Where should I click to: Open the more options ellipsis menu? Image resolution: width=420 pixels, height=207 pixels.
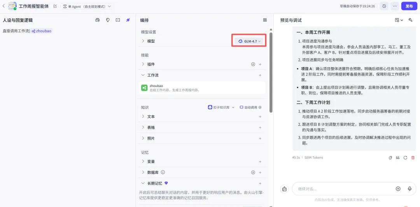(x=395, y=6)
